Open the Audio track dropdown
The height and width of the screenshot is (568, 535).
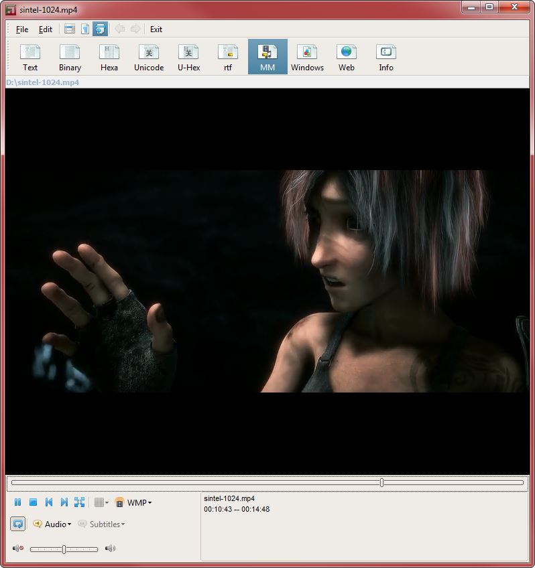(52, 524)
